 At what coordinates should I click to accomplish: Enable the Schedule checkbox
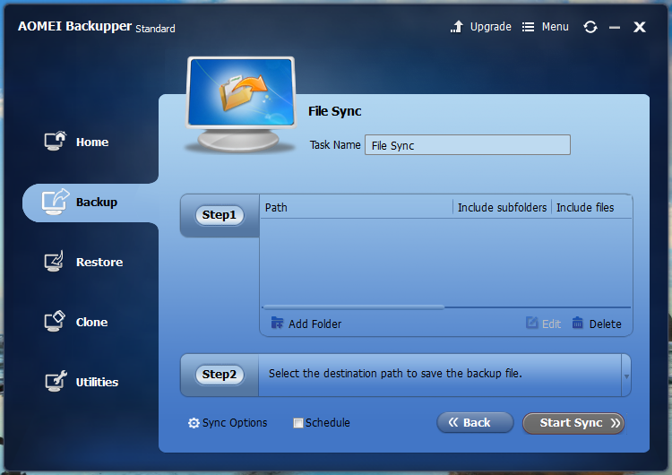tap(297, 423)
